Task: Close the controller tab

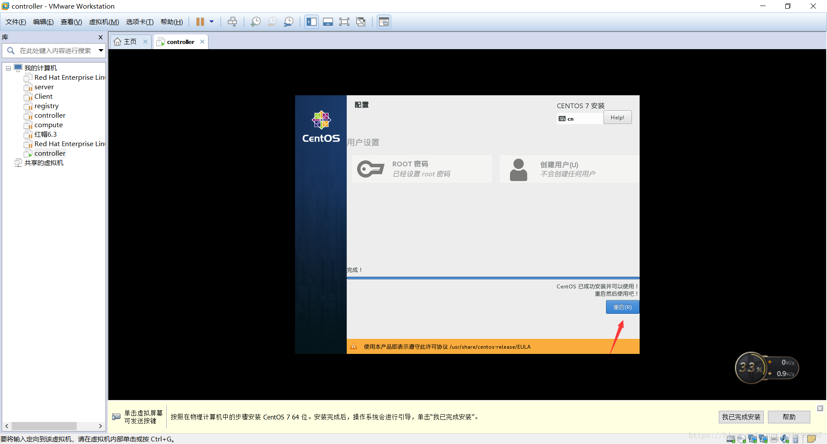Action: click(x=202, y=42)
